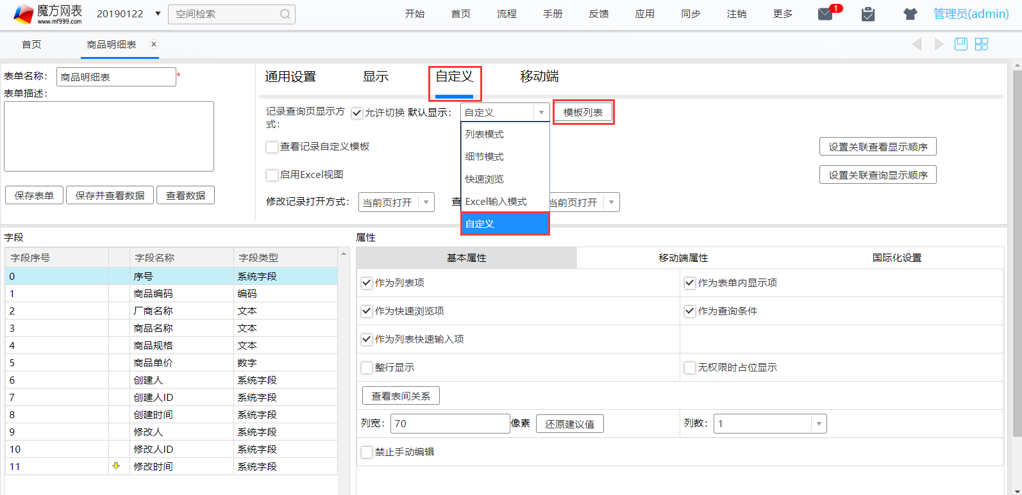Open the 移动端属性 tab

[683, 258]
